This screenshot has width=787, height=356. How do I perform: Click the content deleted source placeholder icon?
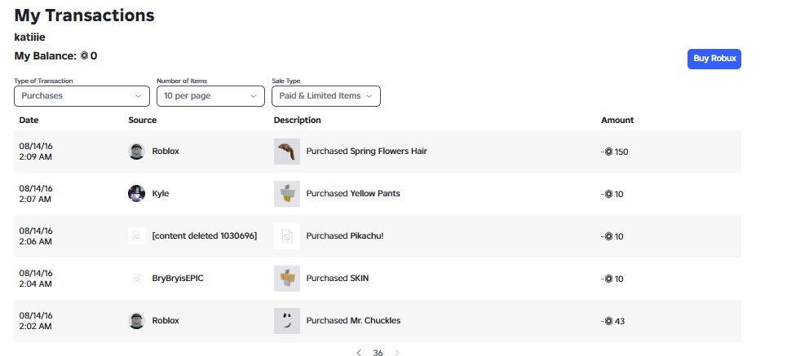[136, 236]
